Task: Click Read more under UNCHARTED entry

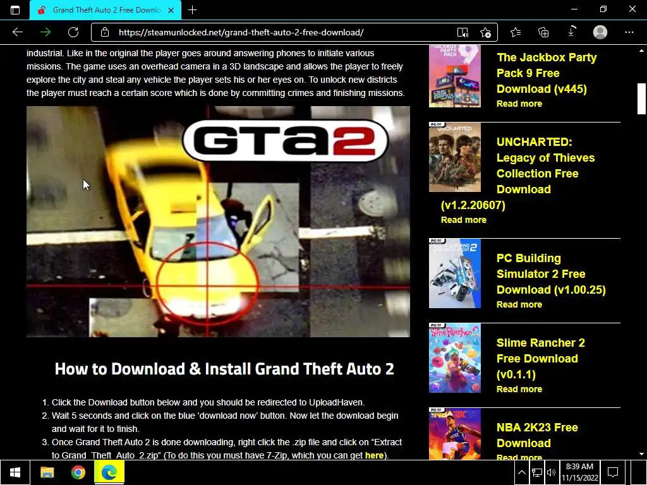Action: [x=463, y=220]
